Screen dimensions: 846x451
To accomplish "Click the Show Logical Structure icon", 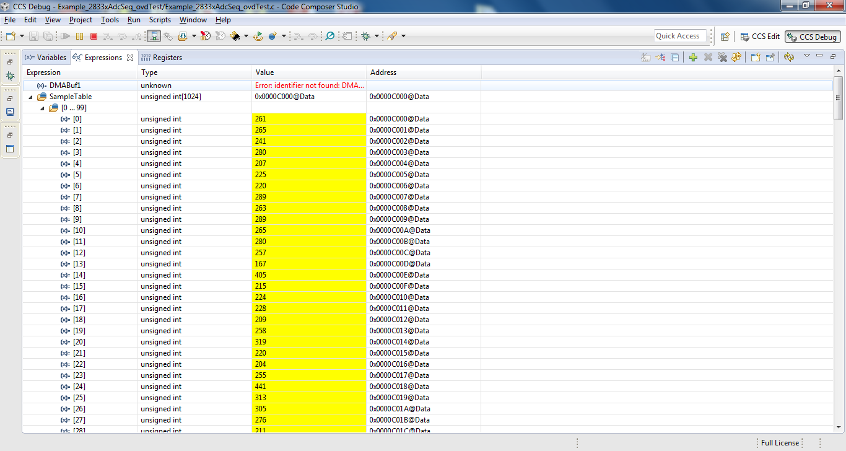I will click(x=661, y=58).
